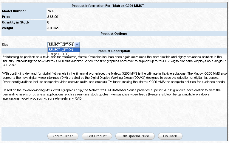Click the Product Description header

click(114, 51)
